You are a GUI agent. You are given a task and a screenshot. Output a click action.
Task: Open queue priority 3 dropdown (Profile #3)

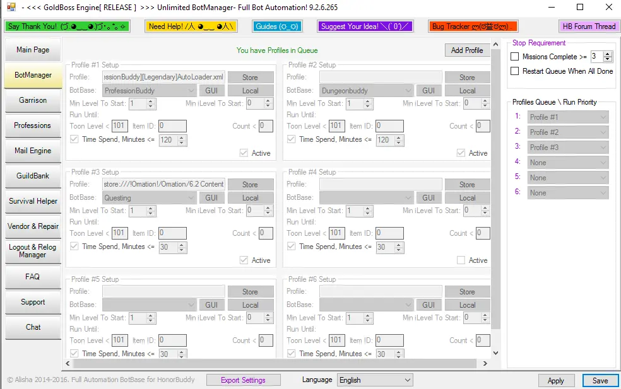(x=568, y=147)
